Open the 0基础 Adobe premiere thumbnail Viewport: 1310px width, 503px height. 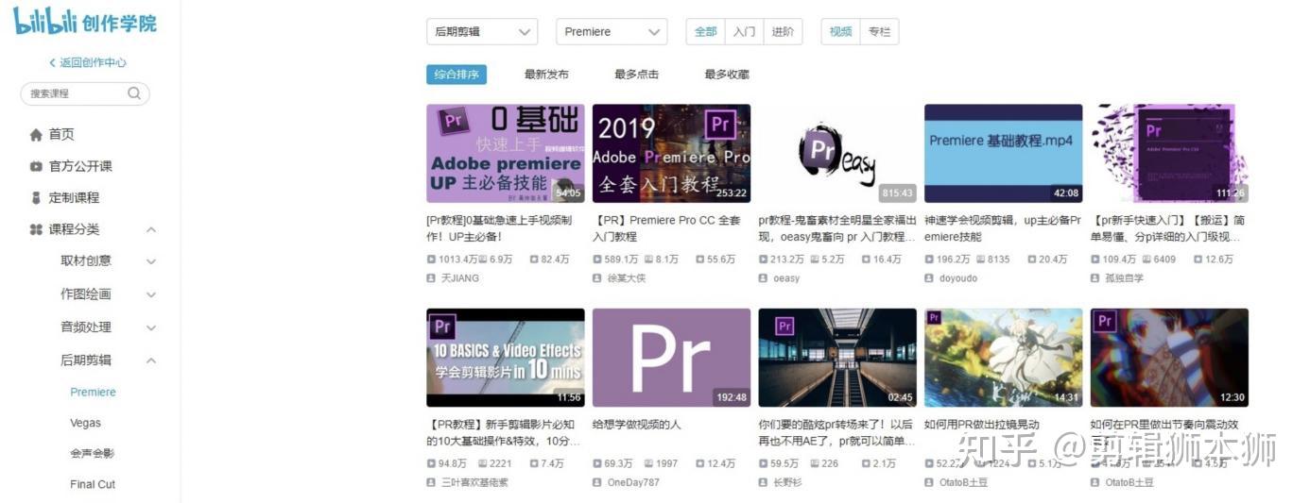pos(506,153)
